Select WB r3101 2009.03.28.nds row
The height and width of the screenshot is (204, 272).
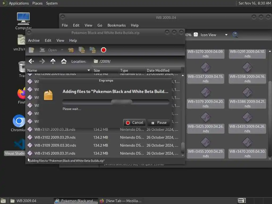click(x=103, y=129)
